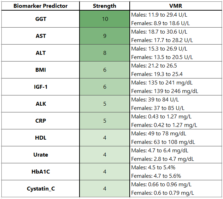
Task: Click the HDL females 63 to 108 mg/dL text
Action: 163,142
